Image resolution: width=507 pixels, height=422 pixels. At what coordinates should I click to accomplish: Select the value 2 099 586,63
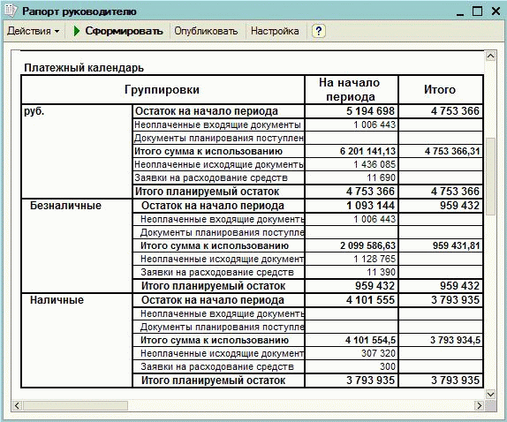pyautogui.click(x=367, y=245)
